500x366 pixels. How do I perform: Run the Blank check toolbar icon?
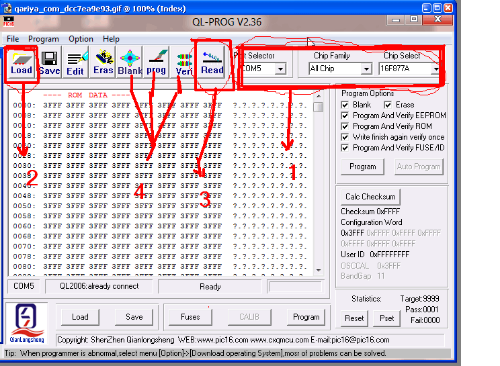point(130,62)
